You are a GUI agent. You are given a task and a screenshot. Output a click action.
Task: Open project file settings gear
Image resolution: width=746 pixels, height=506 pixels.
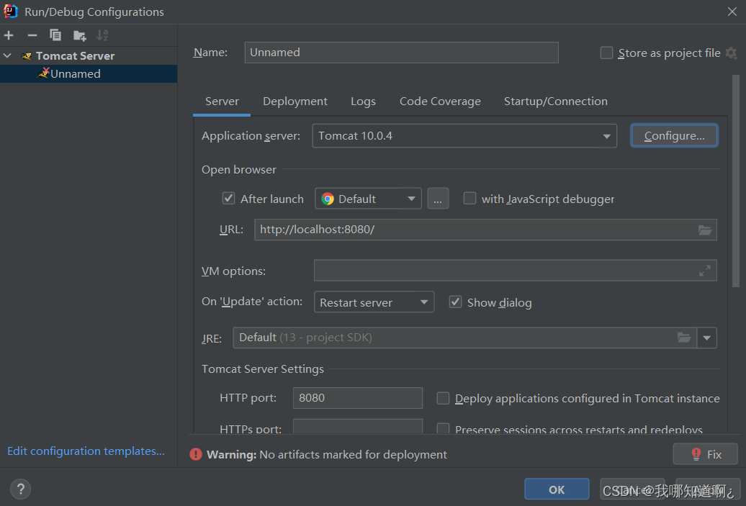[732, 53]
